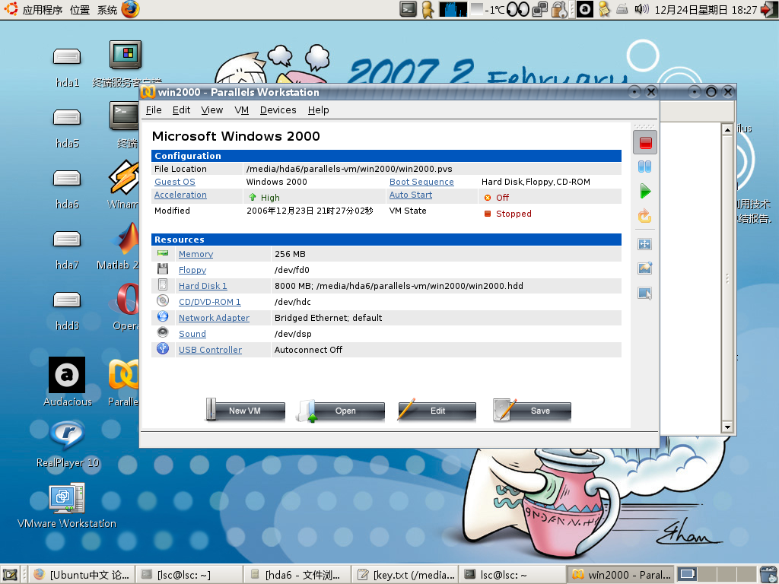Click scroll-up arrow in the background window
This screenshot has height=584, width=779.
(x=727, y=129)
